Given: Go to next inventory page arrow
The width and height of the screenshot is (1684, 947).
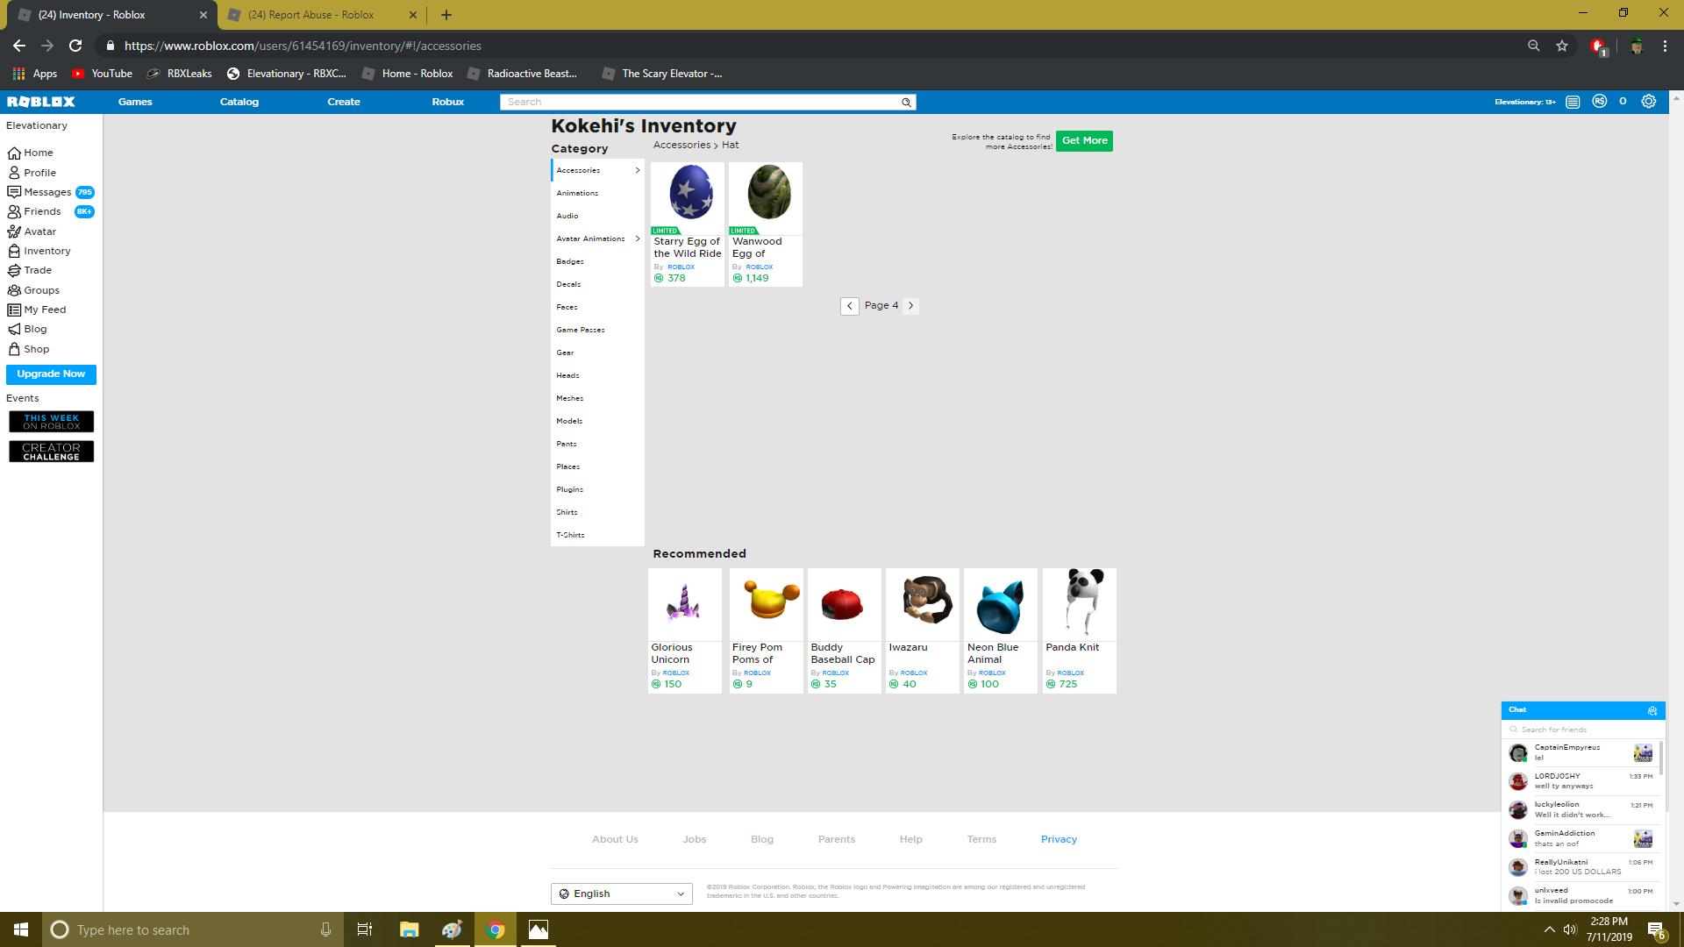Looking at the screenshot, I should pos(910,306).
